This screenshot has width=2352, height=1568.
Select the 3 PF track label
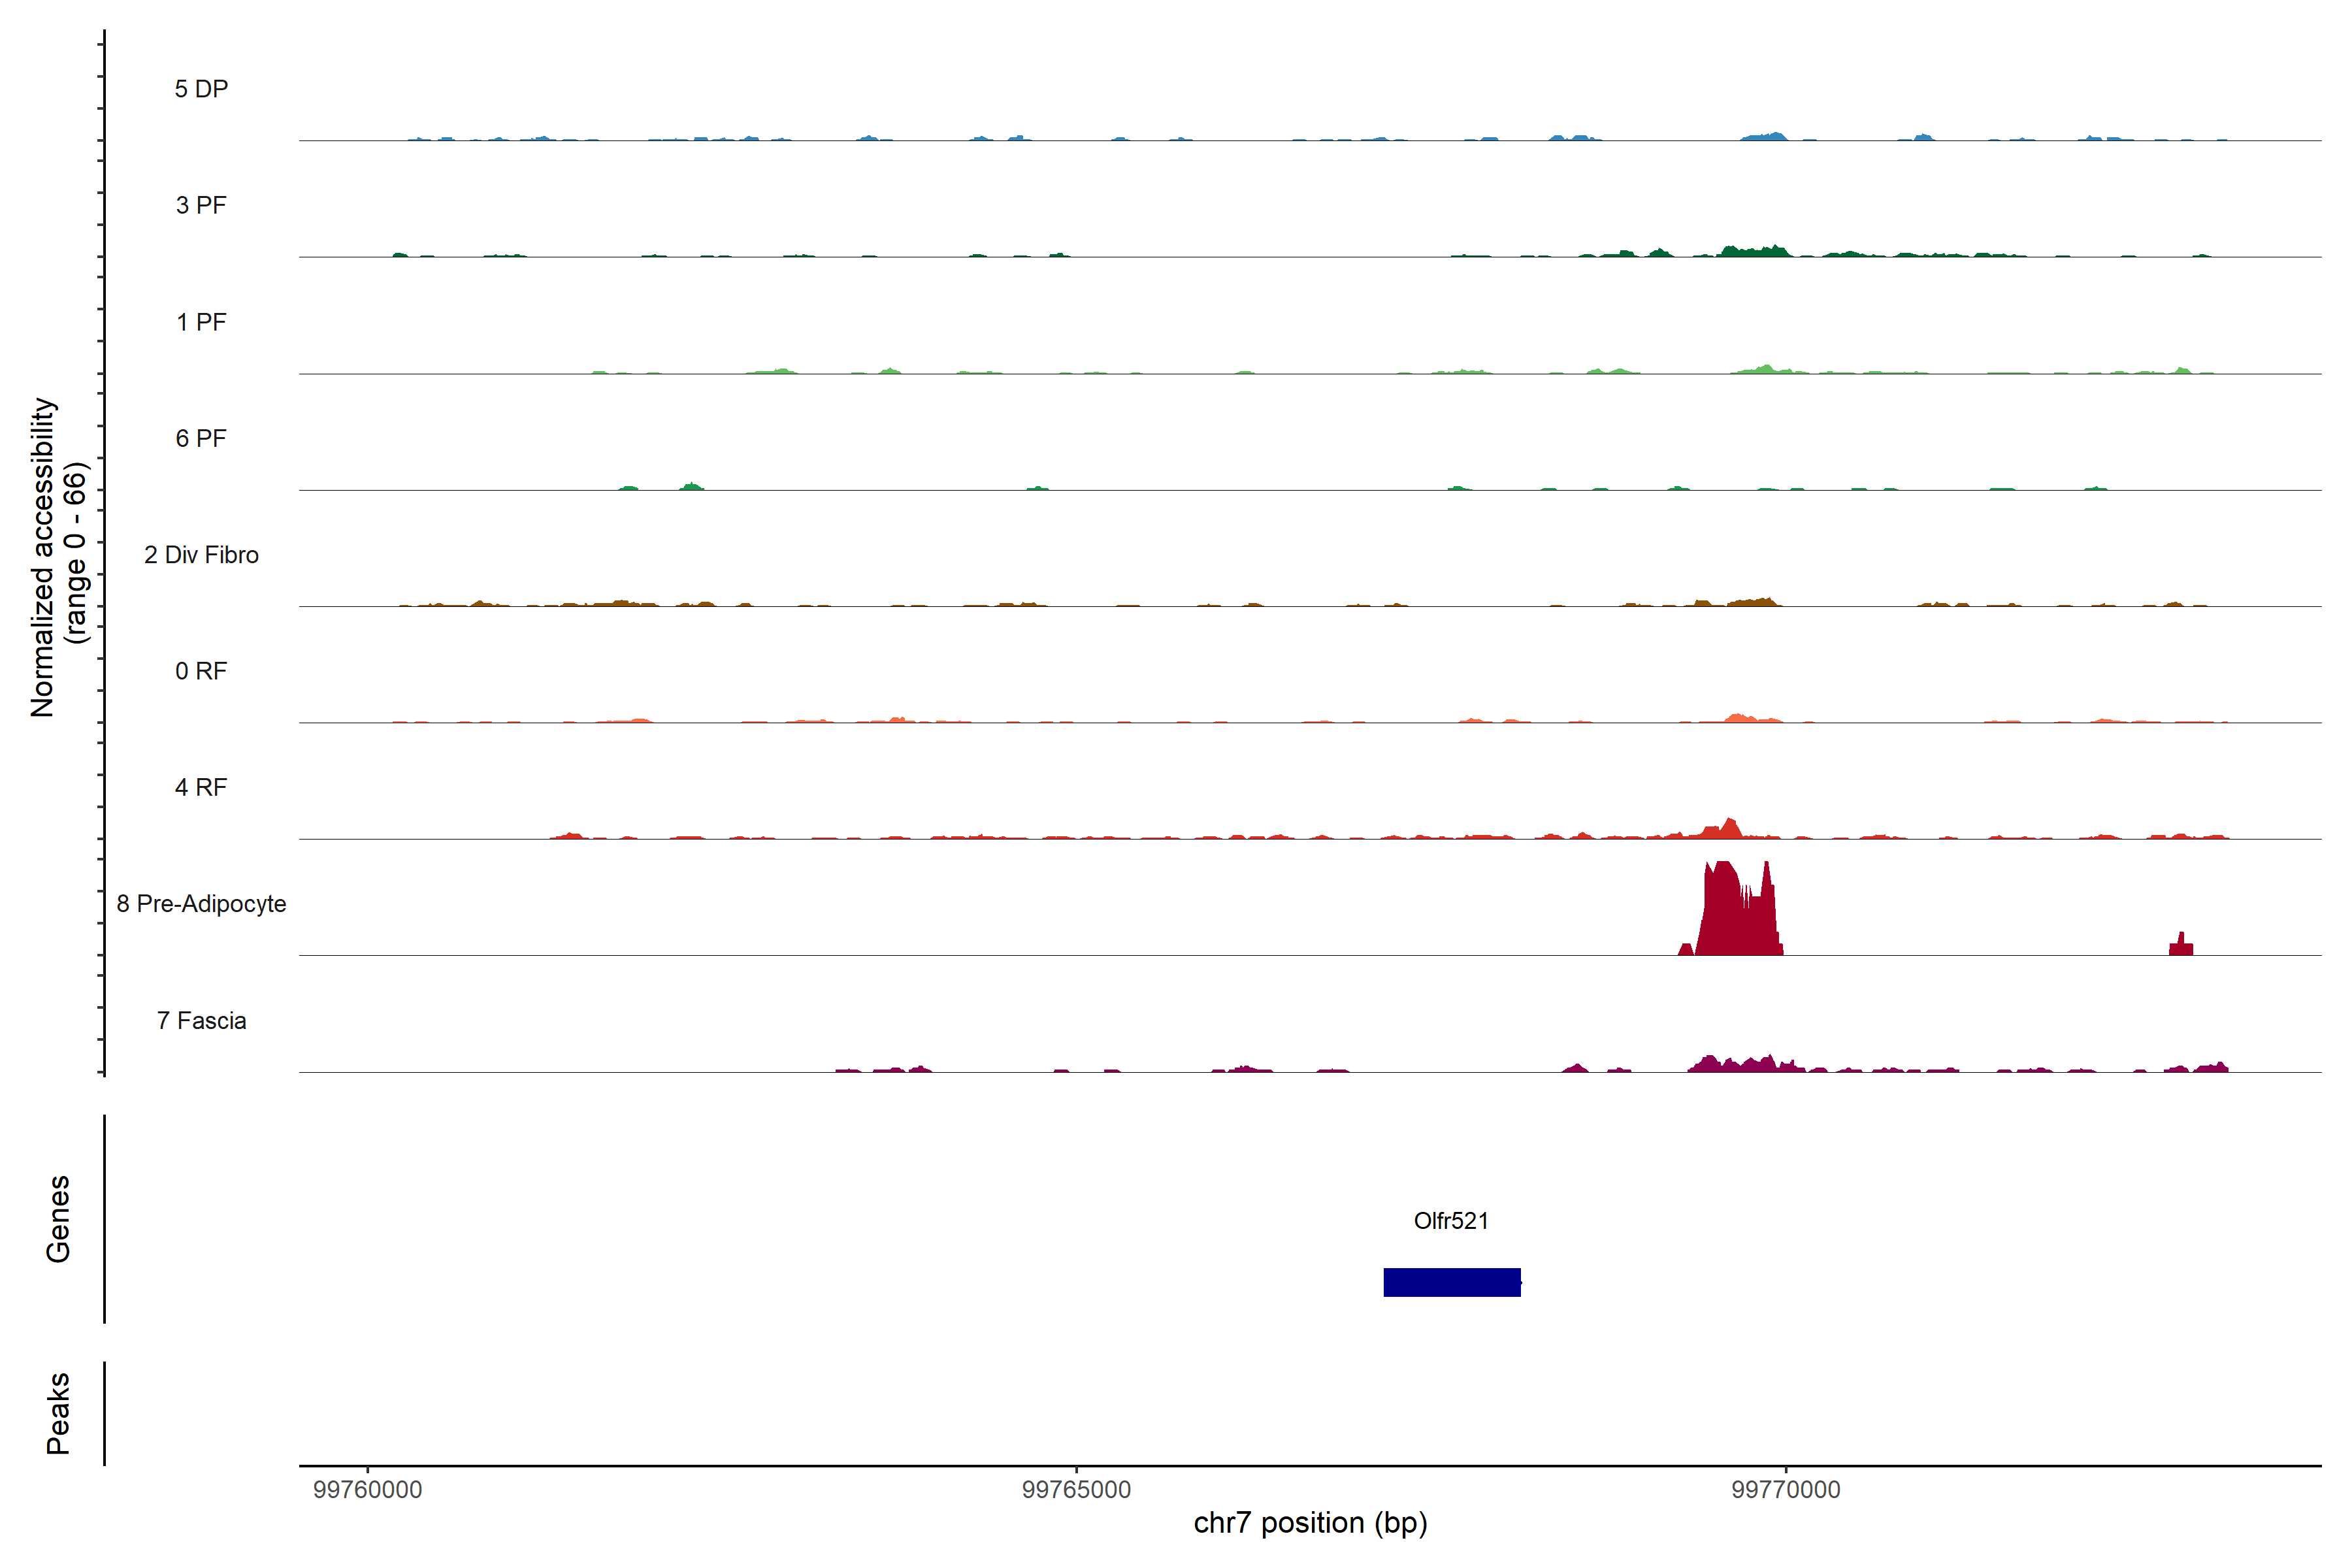pos(201,205)
